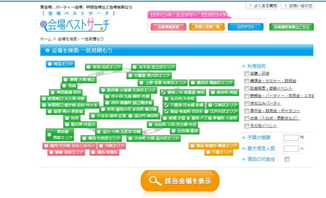Check the 新宿東口·大久保·中野 checkbox
Viewport: 326px width, 198px height.
click(44, 99)
